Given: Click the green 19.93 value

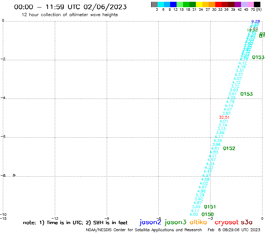Looking at the screenshot, I should coord(252,30).
